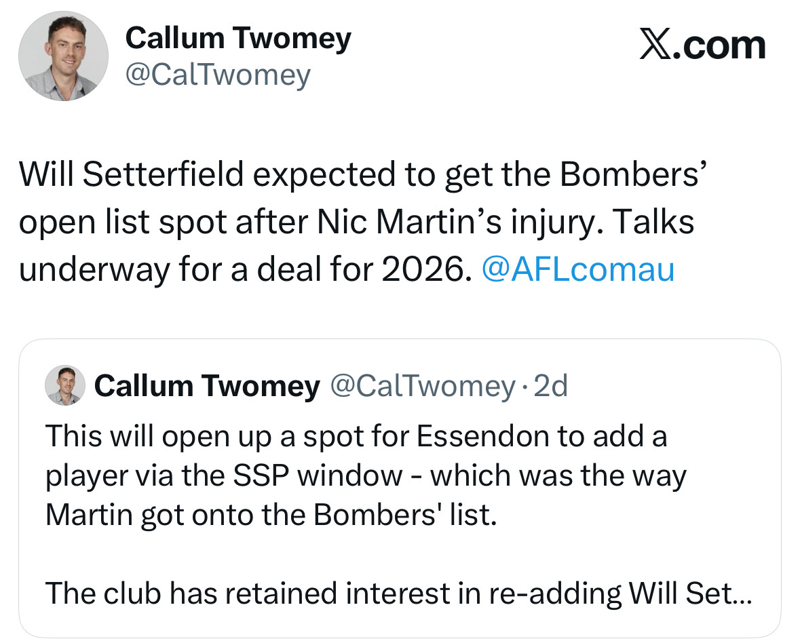
Task: Click the bold "Callum Twomey" name at top
Action: pyautogui.click(x=238, y=38)
